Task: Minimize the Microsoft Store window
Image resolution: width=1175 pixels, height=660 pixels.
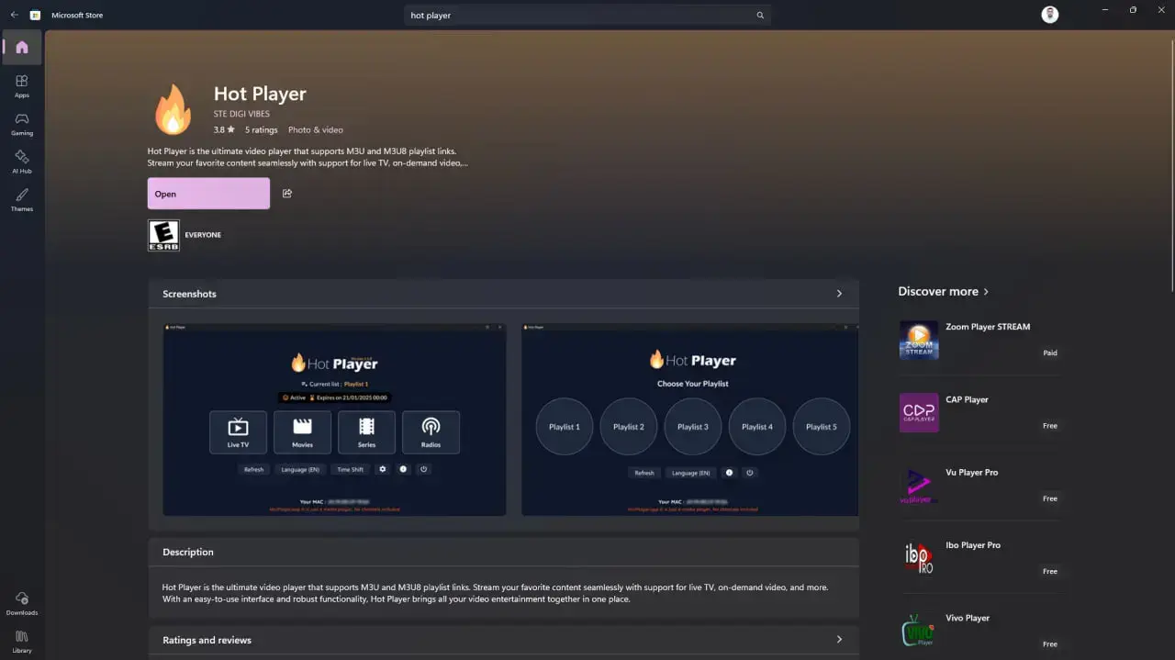Action: (x=1104, y=9)
